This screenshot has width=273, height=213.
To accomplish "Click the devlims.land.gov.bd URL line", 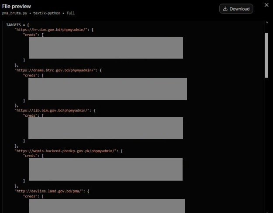I will click(x=52, y=191).
